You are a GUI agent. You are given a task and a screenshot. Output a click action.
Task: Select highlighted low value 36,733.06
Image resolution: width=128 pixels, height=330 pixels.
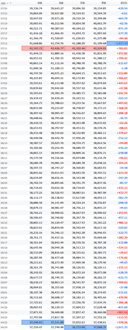[x=75, y=327]
